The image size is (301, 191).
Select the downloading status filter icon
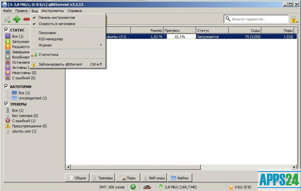(8, 42)
